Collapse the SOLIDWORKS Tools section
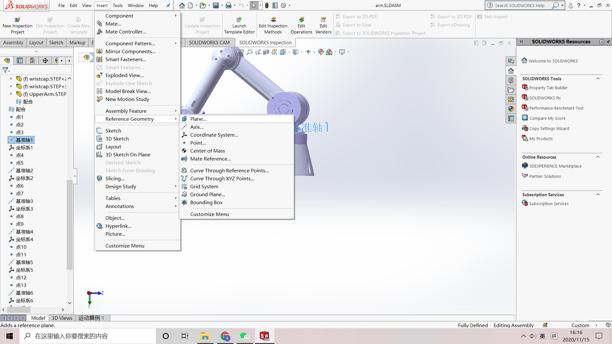Screen dimensions: 612x344 pos(598,79)
